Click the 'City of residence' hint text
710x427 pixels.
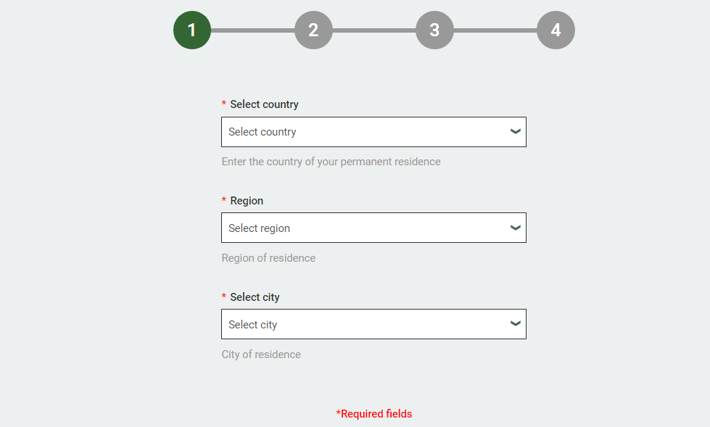tap(261, 355)
